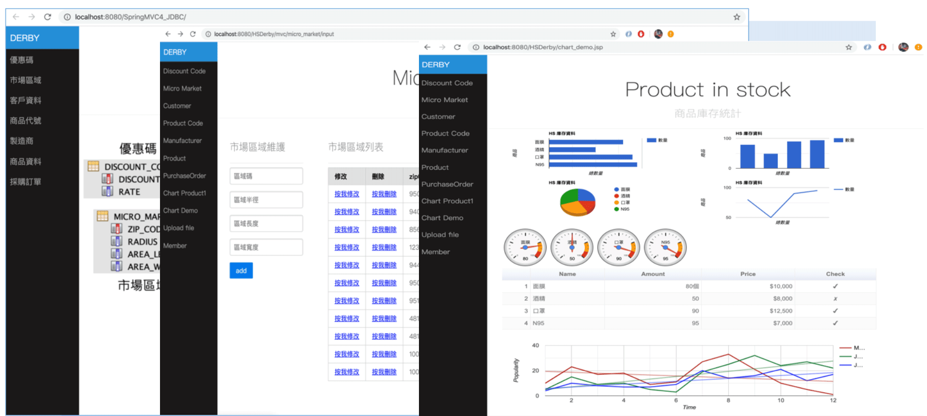Reload the chart_demo.jsp page
Screen dimensions: 927x416
coord(457,47)
